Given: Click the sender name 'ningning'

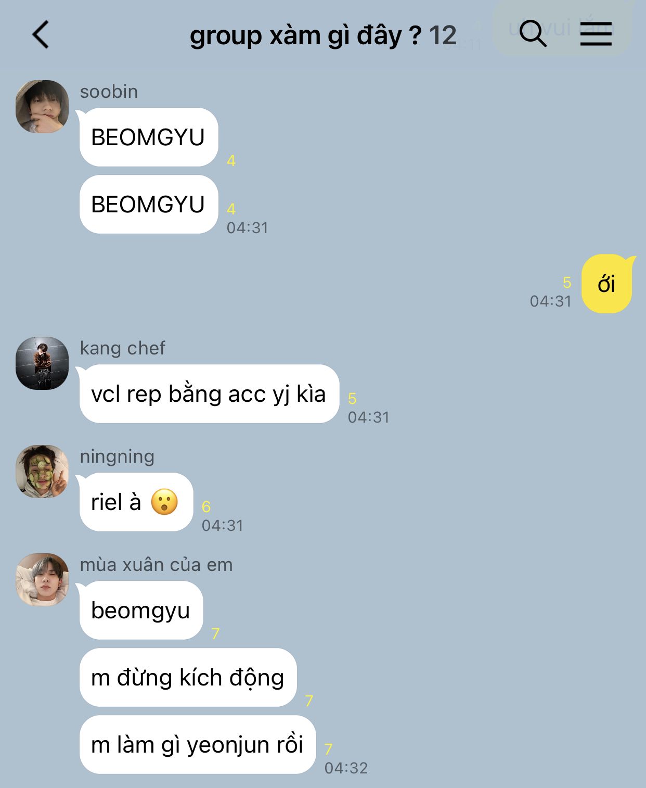Looking at the screenshot, I should [x=117, y=456].
